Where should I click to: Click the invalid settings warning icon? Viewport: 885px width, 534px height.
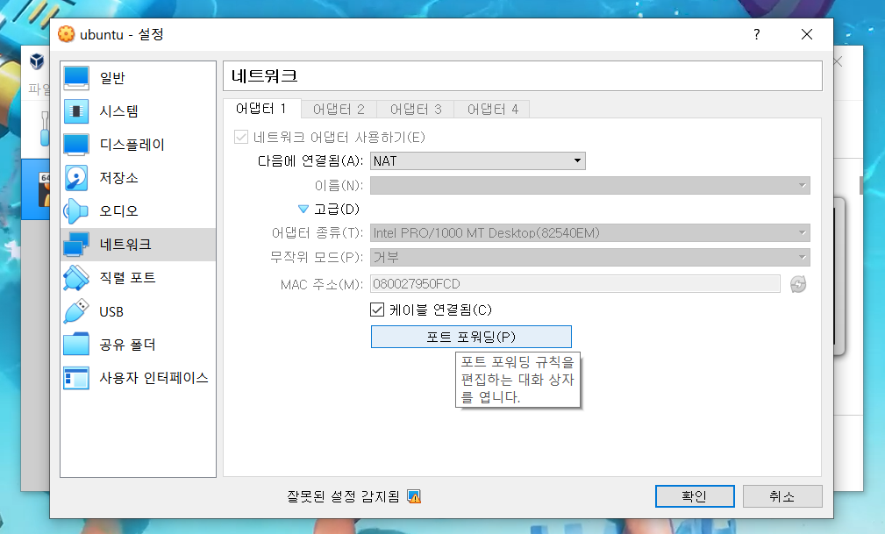[414, 497]
